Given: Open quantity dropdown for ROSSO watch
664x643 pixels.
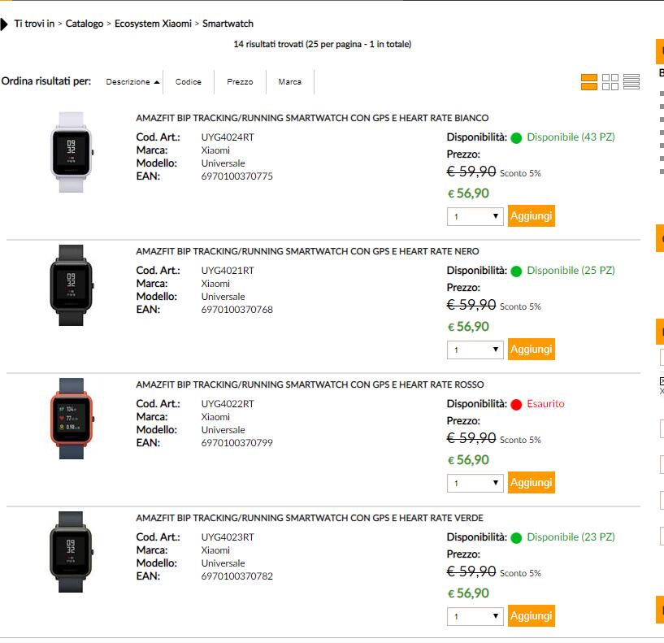Looking at the screenshot, I should click(x=476, y=483).
